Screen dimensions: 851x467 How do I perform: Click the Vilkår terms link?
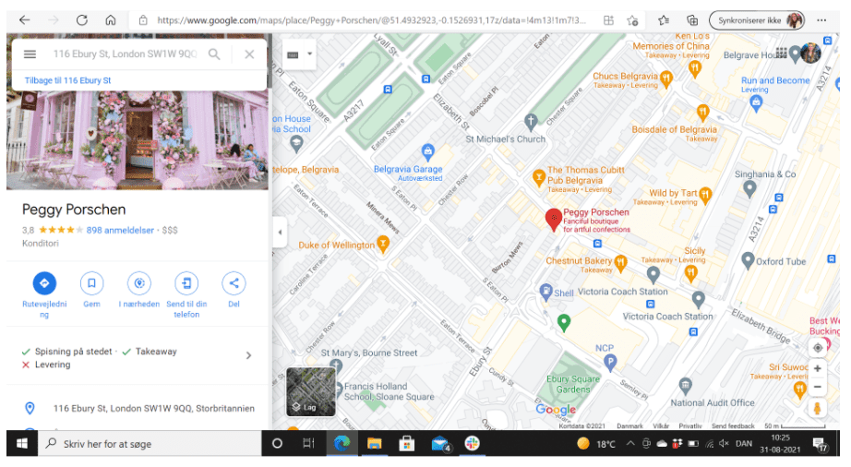coord(661,426)
